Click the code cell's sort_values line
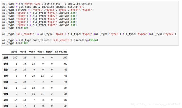Image resolution: width=182 pixels, height=108 pixels. click(x=50, y=40)
